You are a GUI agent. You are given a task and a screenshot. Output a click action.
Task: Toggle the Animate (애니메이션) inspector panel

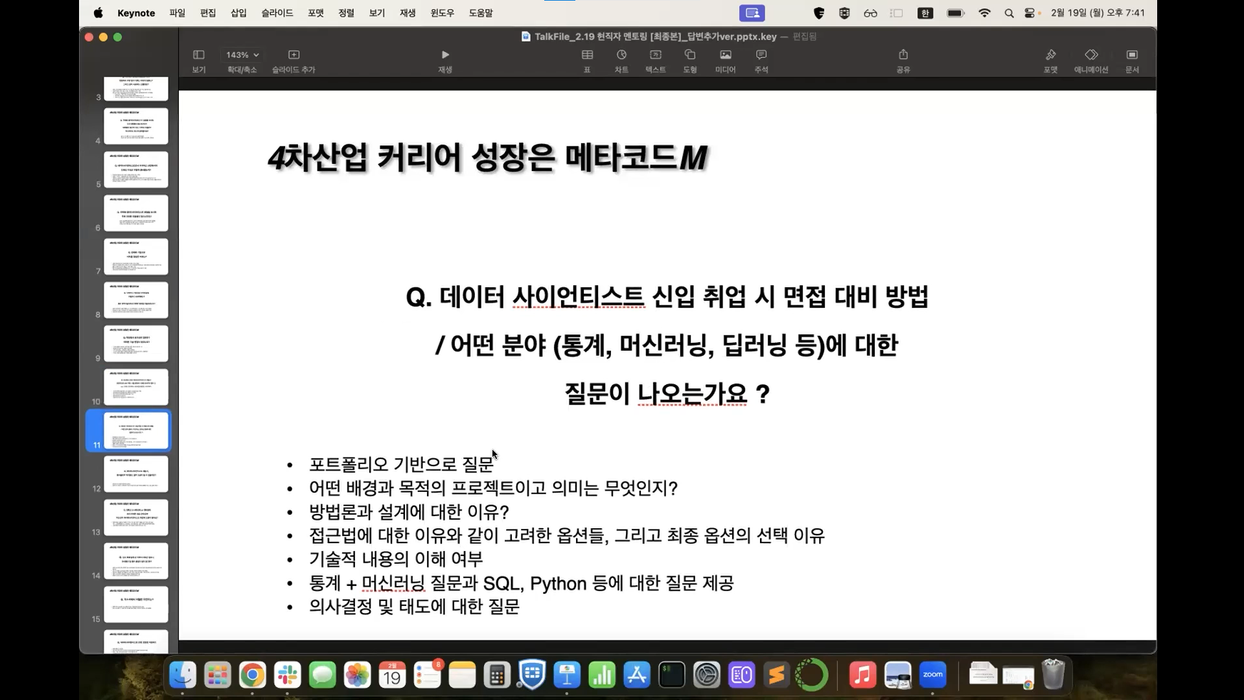[1091, 55]
